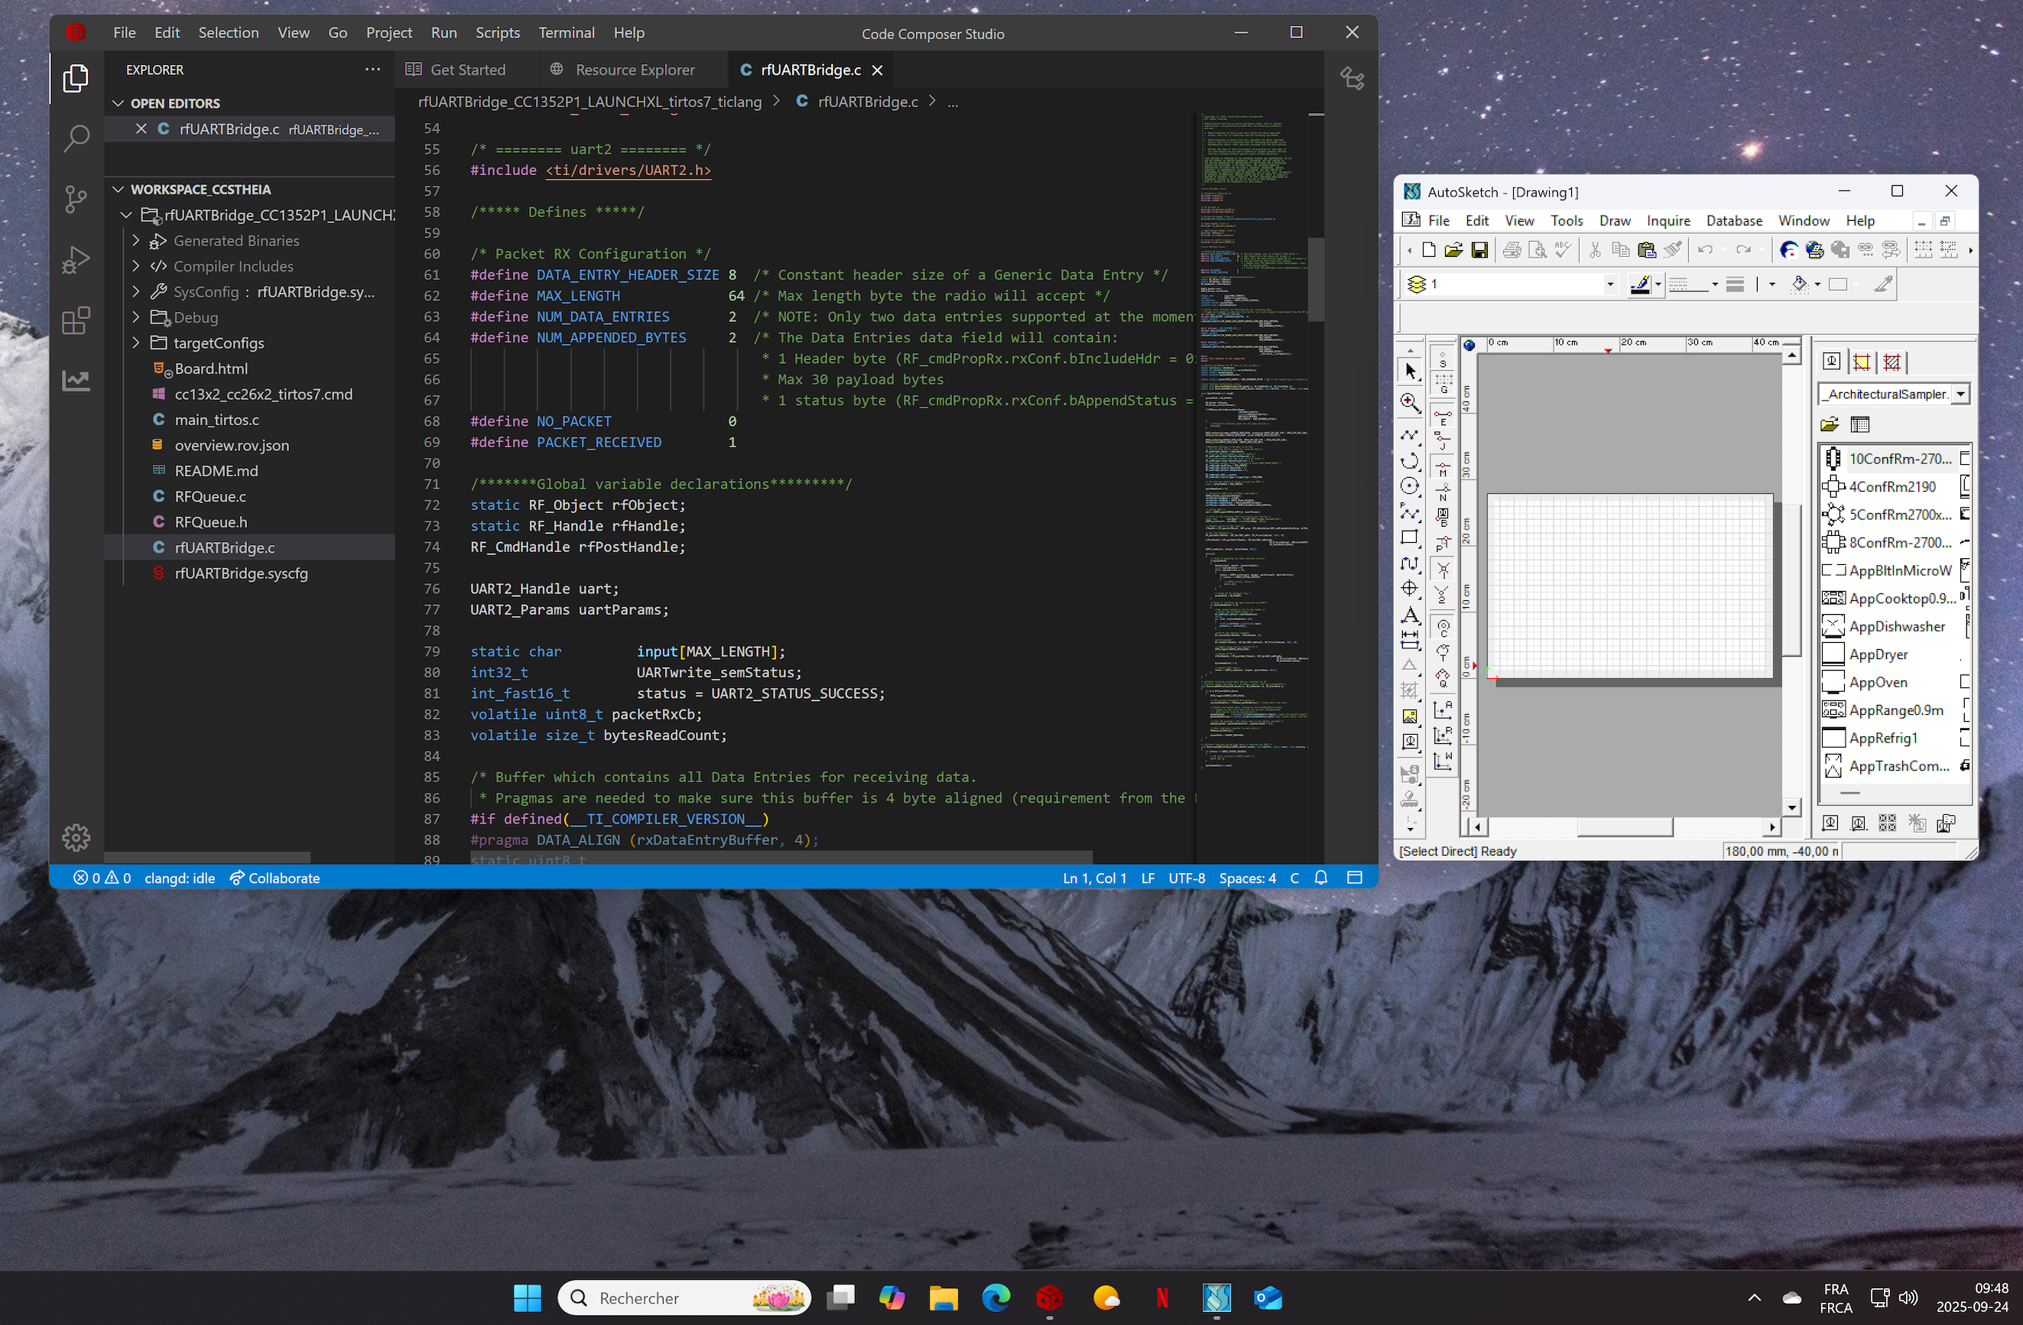Open Run and Debug sidebar icon
Image resolution: width=2023 pixels, height=1325 pixels.
click(x=76, y=260)
